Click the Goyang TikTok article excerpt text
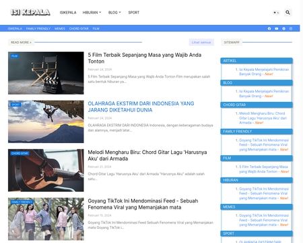 click(x=150, y=225)
